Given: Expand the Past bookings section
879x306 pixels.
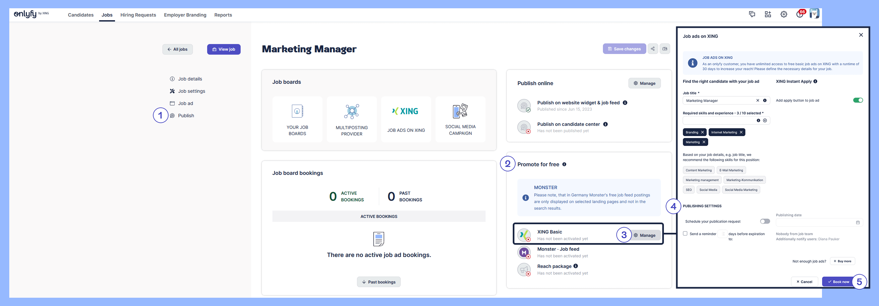Looking at the screenshot, I should (x=379, y=282).
